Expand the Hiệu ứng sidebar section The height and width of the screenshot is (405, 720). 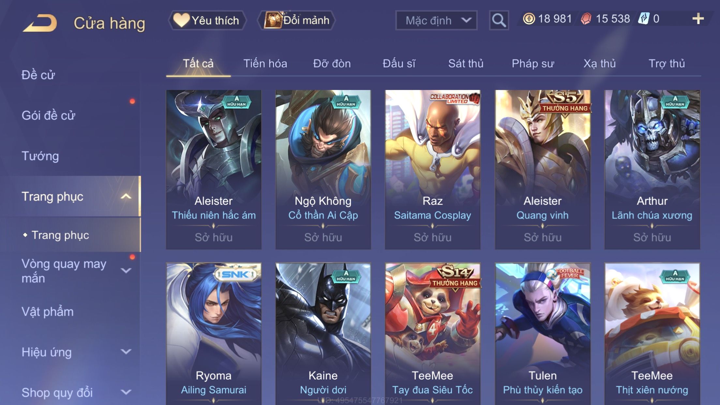(126, 352)
